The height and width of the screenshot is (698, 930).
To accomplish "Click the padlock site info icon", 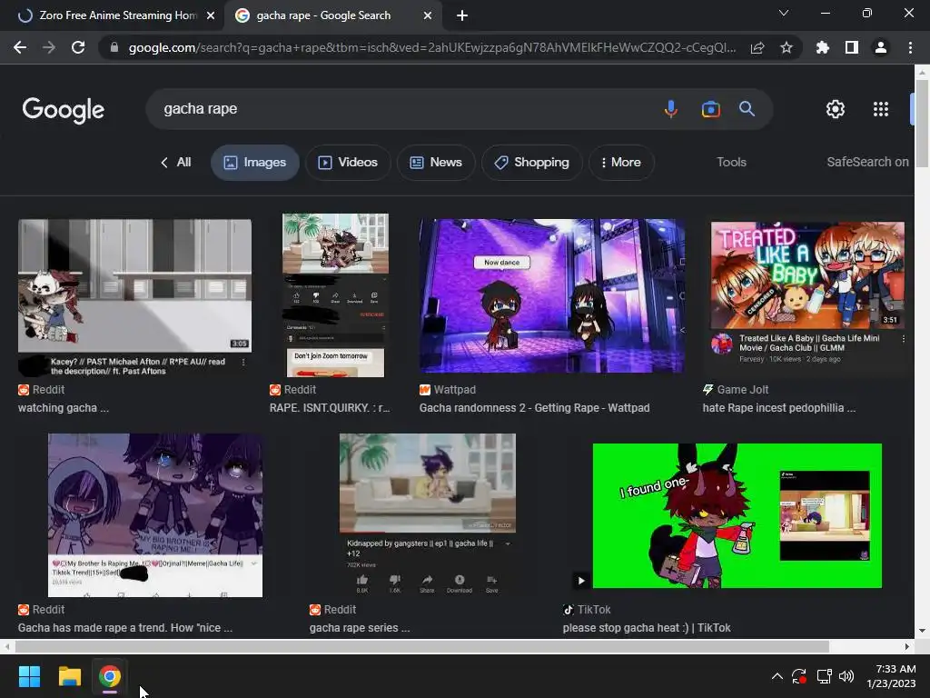I will coord(114,47).
